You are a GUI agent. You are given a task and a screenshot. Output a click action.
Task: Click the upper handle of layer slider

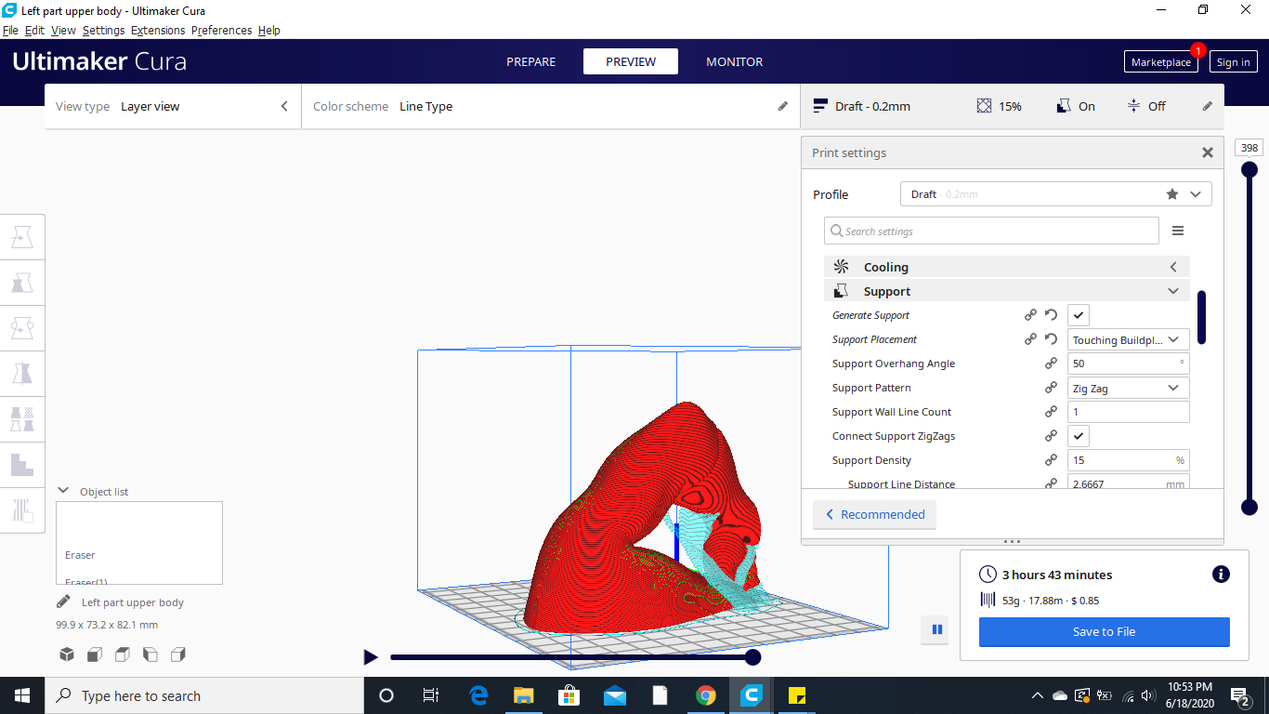point(1249,169)
